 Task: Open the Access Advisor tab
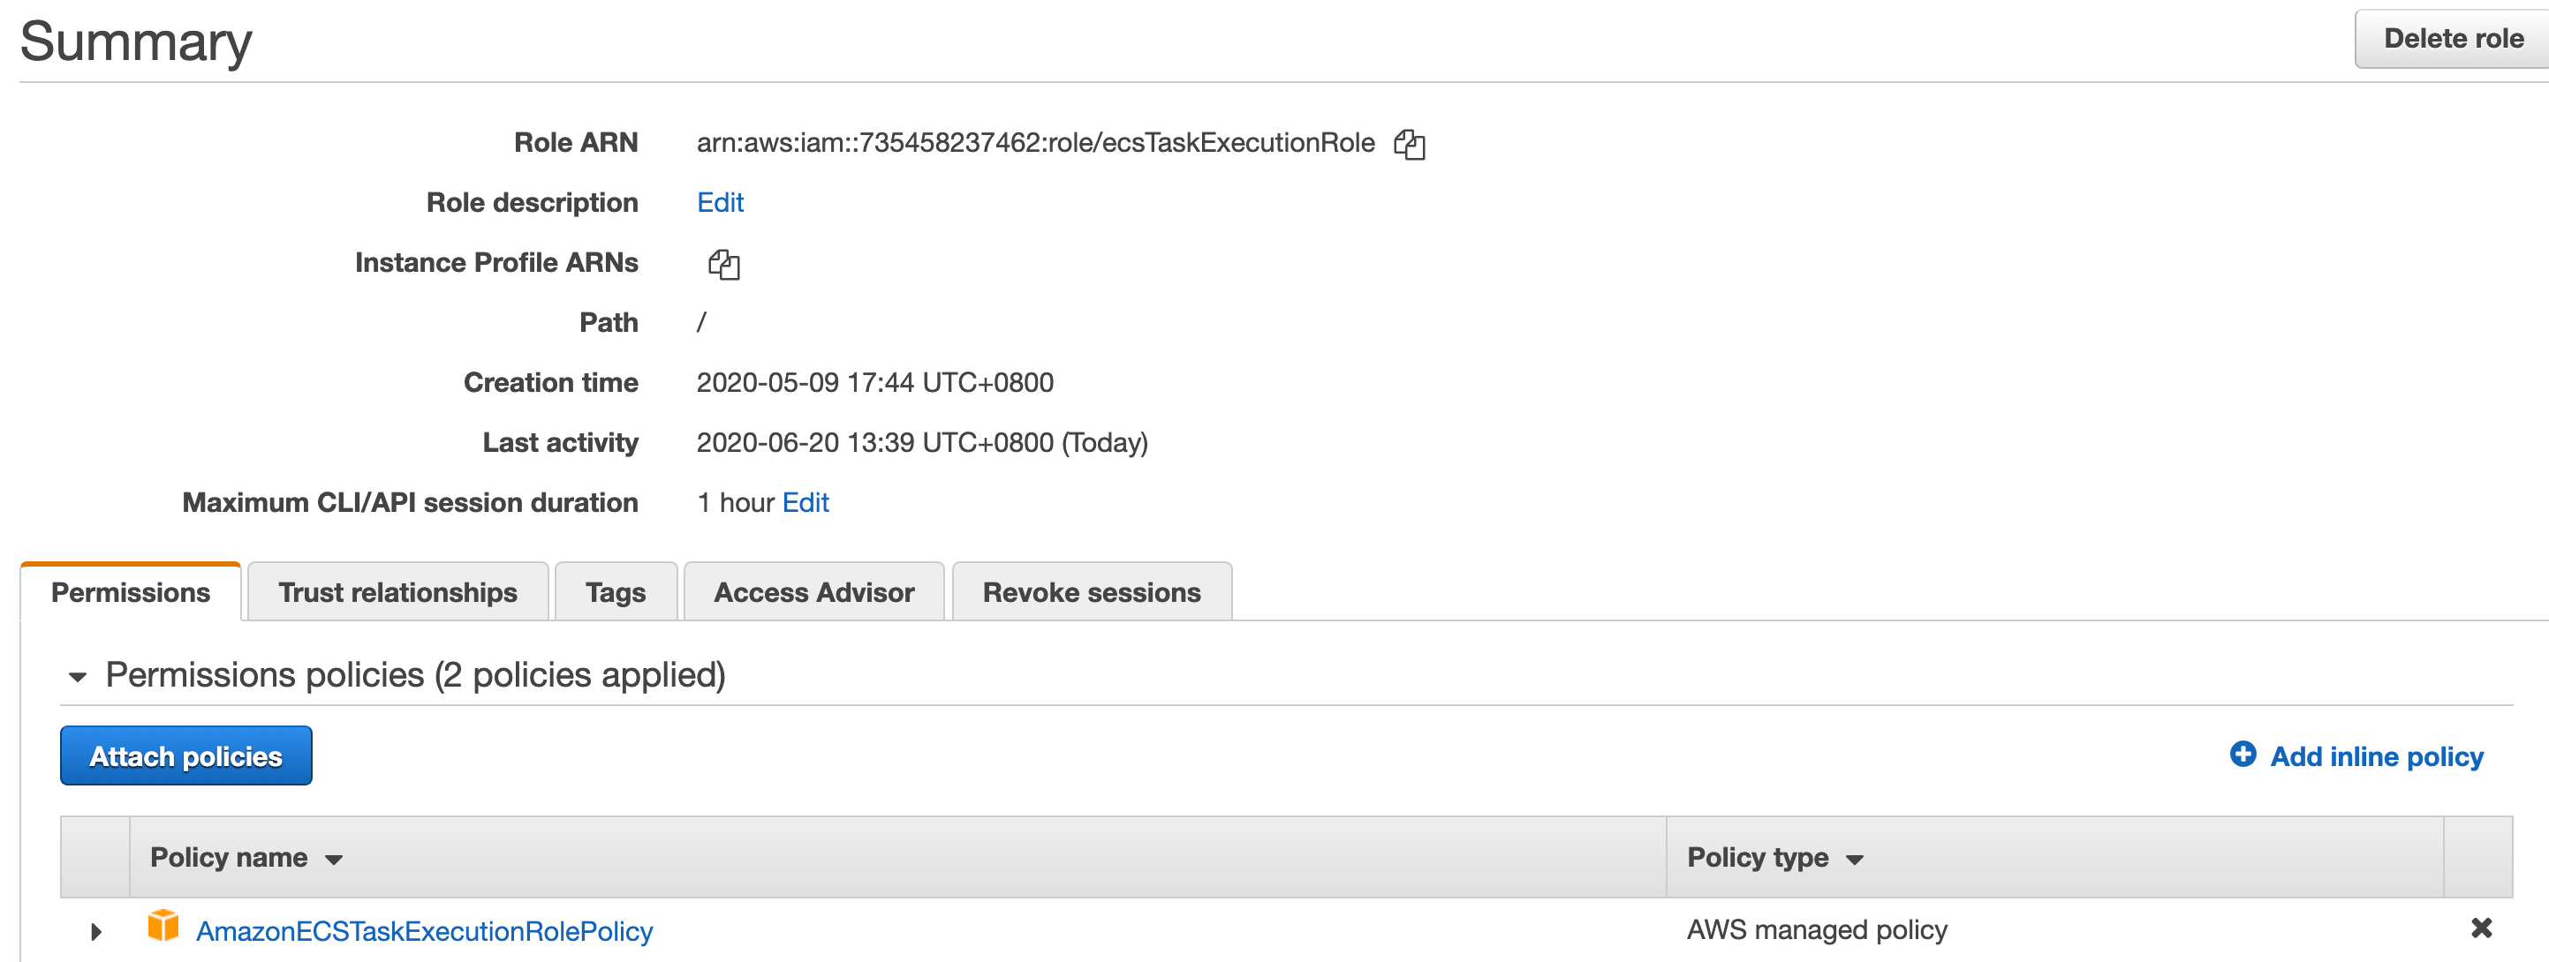coord(813,592)
